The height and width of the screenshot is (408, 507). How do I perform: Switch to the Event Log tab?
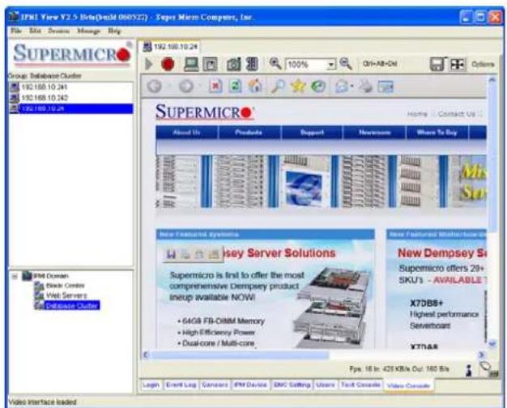click(x=181, y=385)
